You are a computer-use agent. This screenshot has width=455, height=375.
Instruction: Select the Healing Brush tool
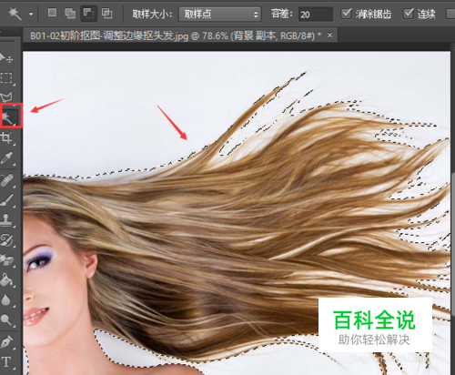(x=6, y=180)
